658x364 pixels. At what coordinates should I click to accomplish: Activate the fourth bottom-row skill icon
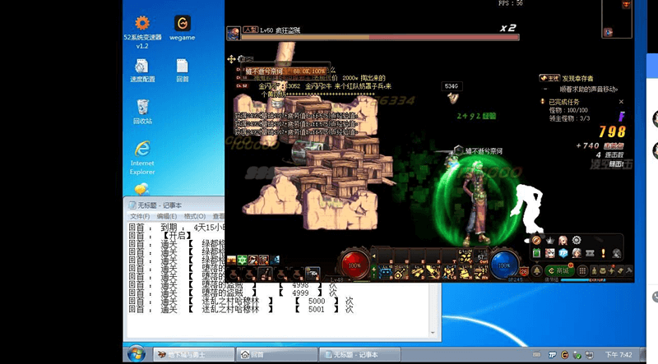433,272
